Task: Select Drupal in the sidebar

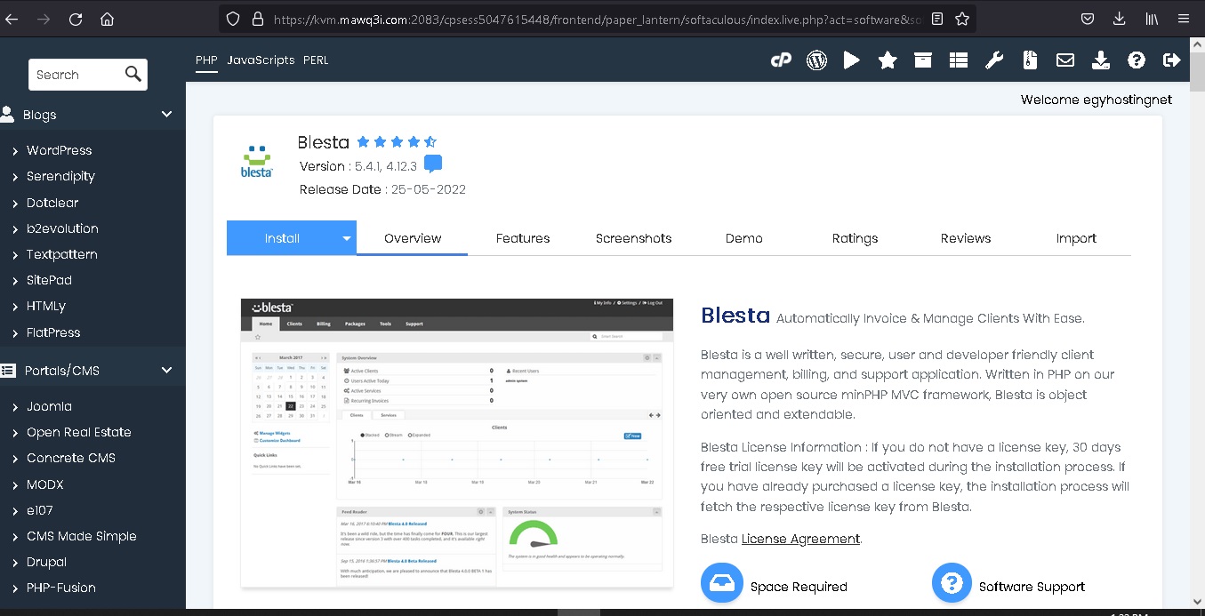Action: [46, 562]
